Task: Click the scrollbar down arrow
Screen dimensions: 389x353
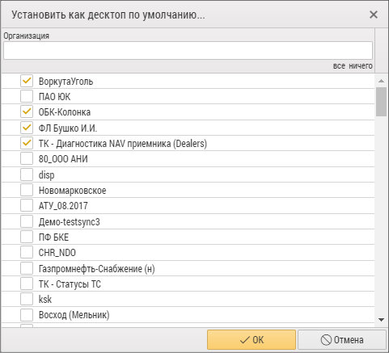Action: point(381,320)
